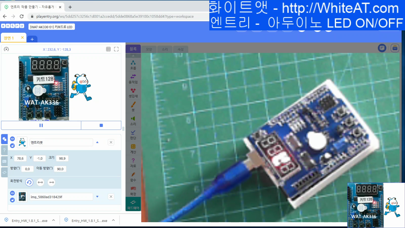Switch to the 모양 tab
The width and height of the screenshot is (405, 228).
point(149,49)
